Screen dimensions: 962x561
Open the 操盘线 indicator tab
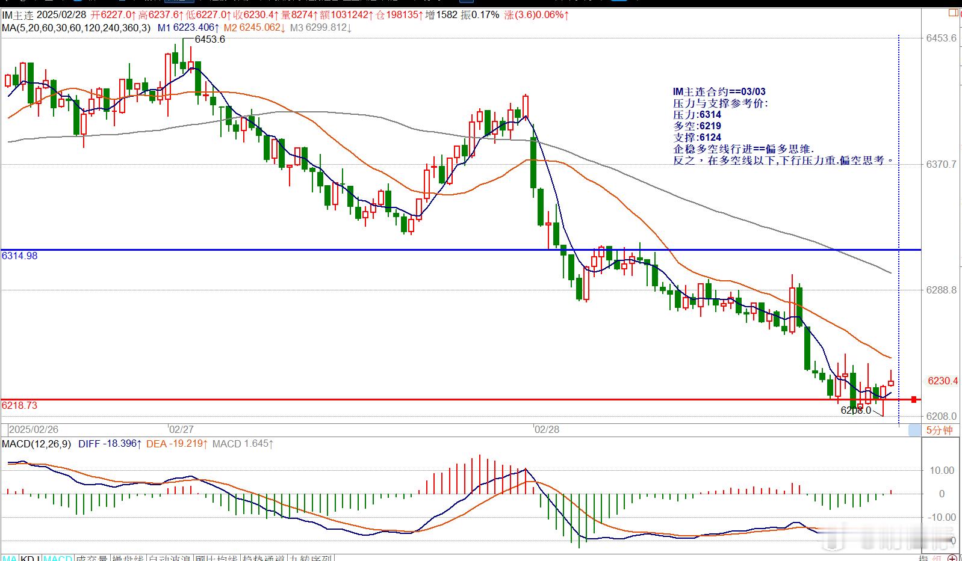[129, 557]
